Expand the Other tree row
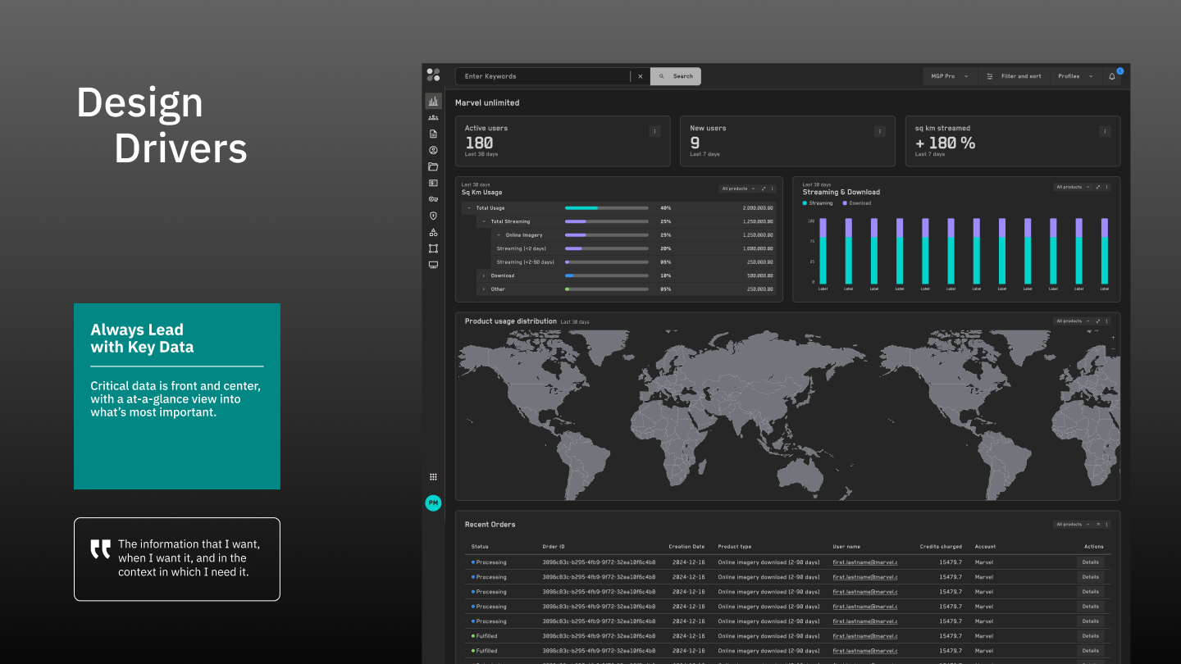This screenshot has height=664, width=1181. pos(484,289)
